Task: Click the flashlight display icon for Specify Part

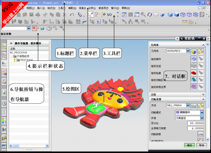Action: click(200, 59)
